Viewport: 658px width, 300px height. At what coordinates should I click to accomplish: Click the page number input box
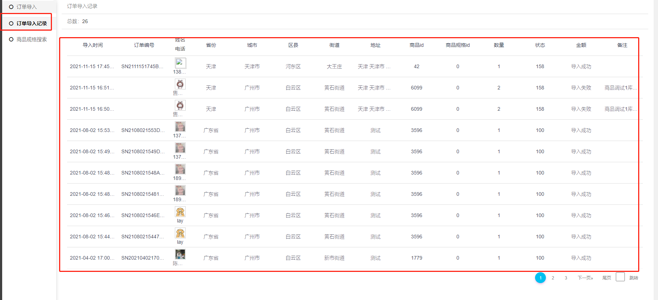tap(620, 277)
